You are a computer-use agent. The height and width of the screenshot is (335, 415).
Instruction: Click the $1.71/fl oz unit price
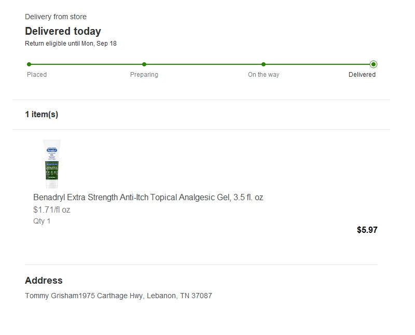pyautogui.click(x=51, y=210)
